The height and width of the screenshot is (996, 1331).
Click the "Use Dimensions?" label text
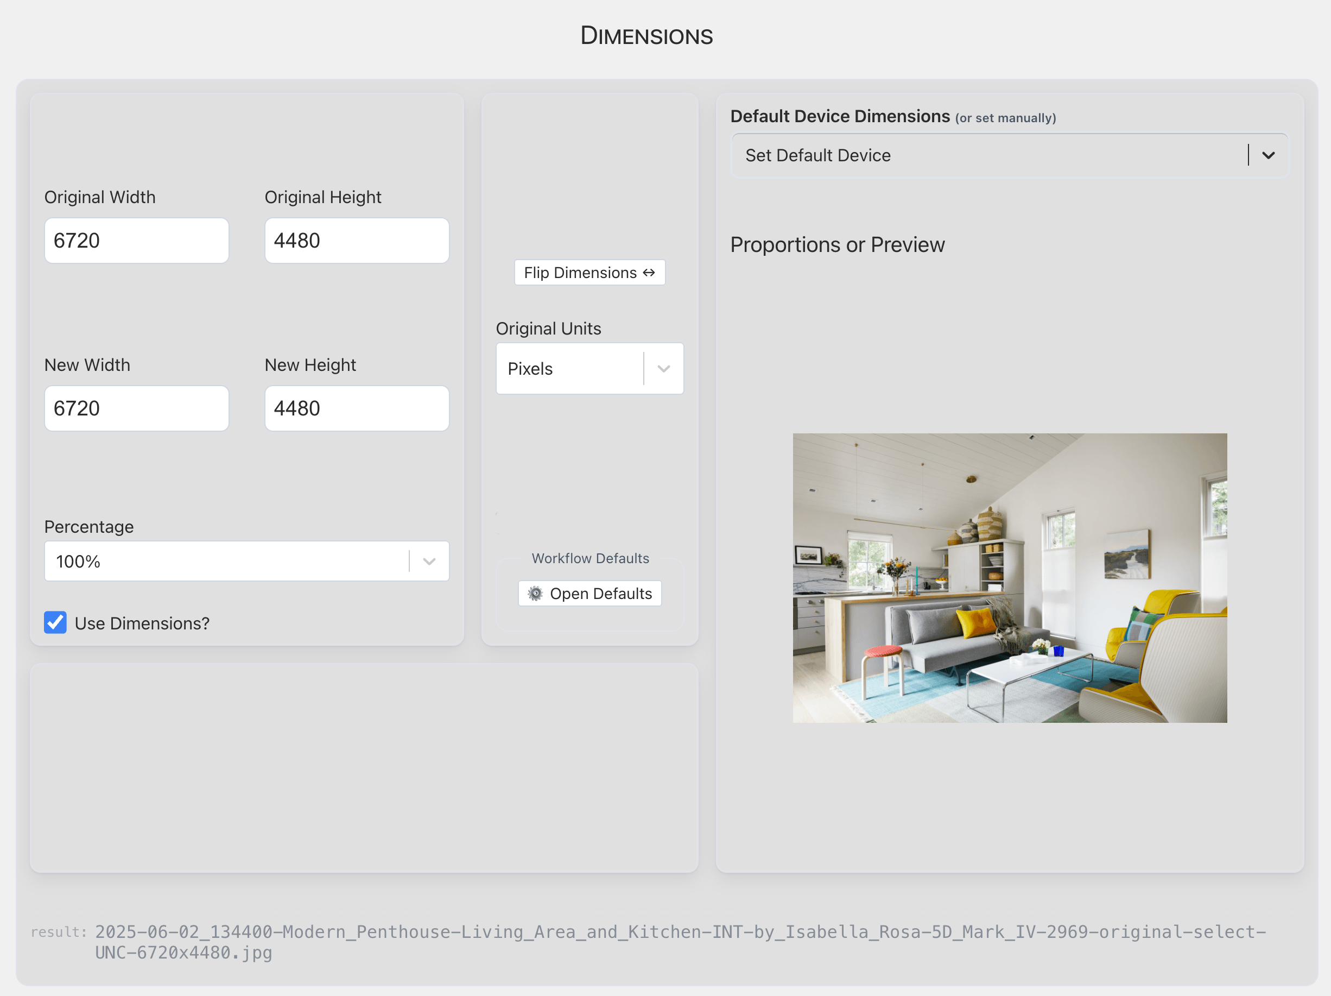click(142, 623)
